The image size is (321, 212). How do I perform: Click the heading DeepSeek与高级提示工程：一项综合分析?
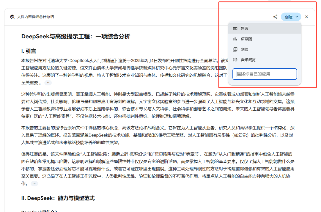(76, 37)
